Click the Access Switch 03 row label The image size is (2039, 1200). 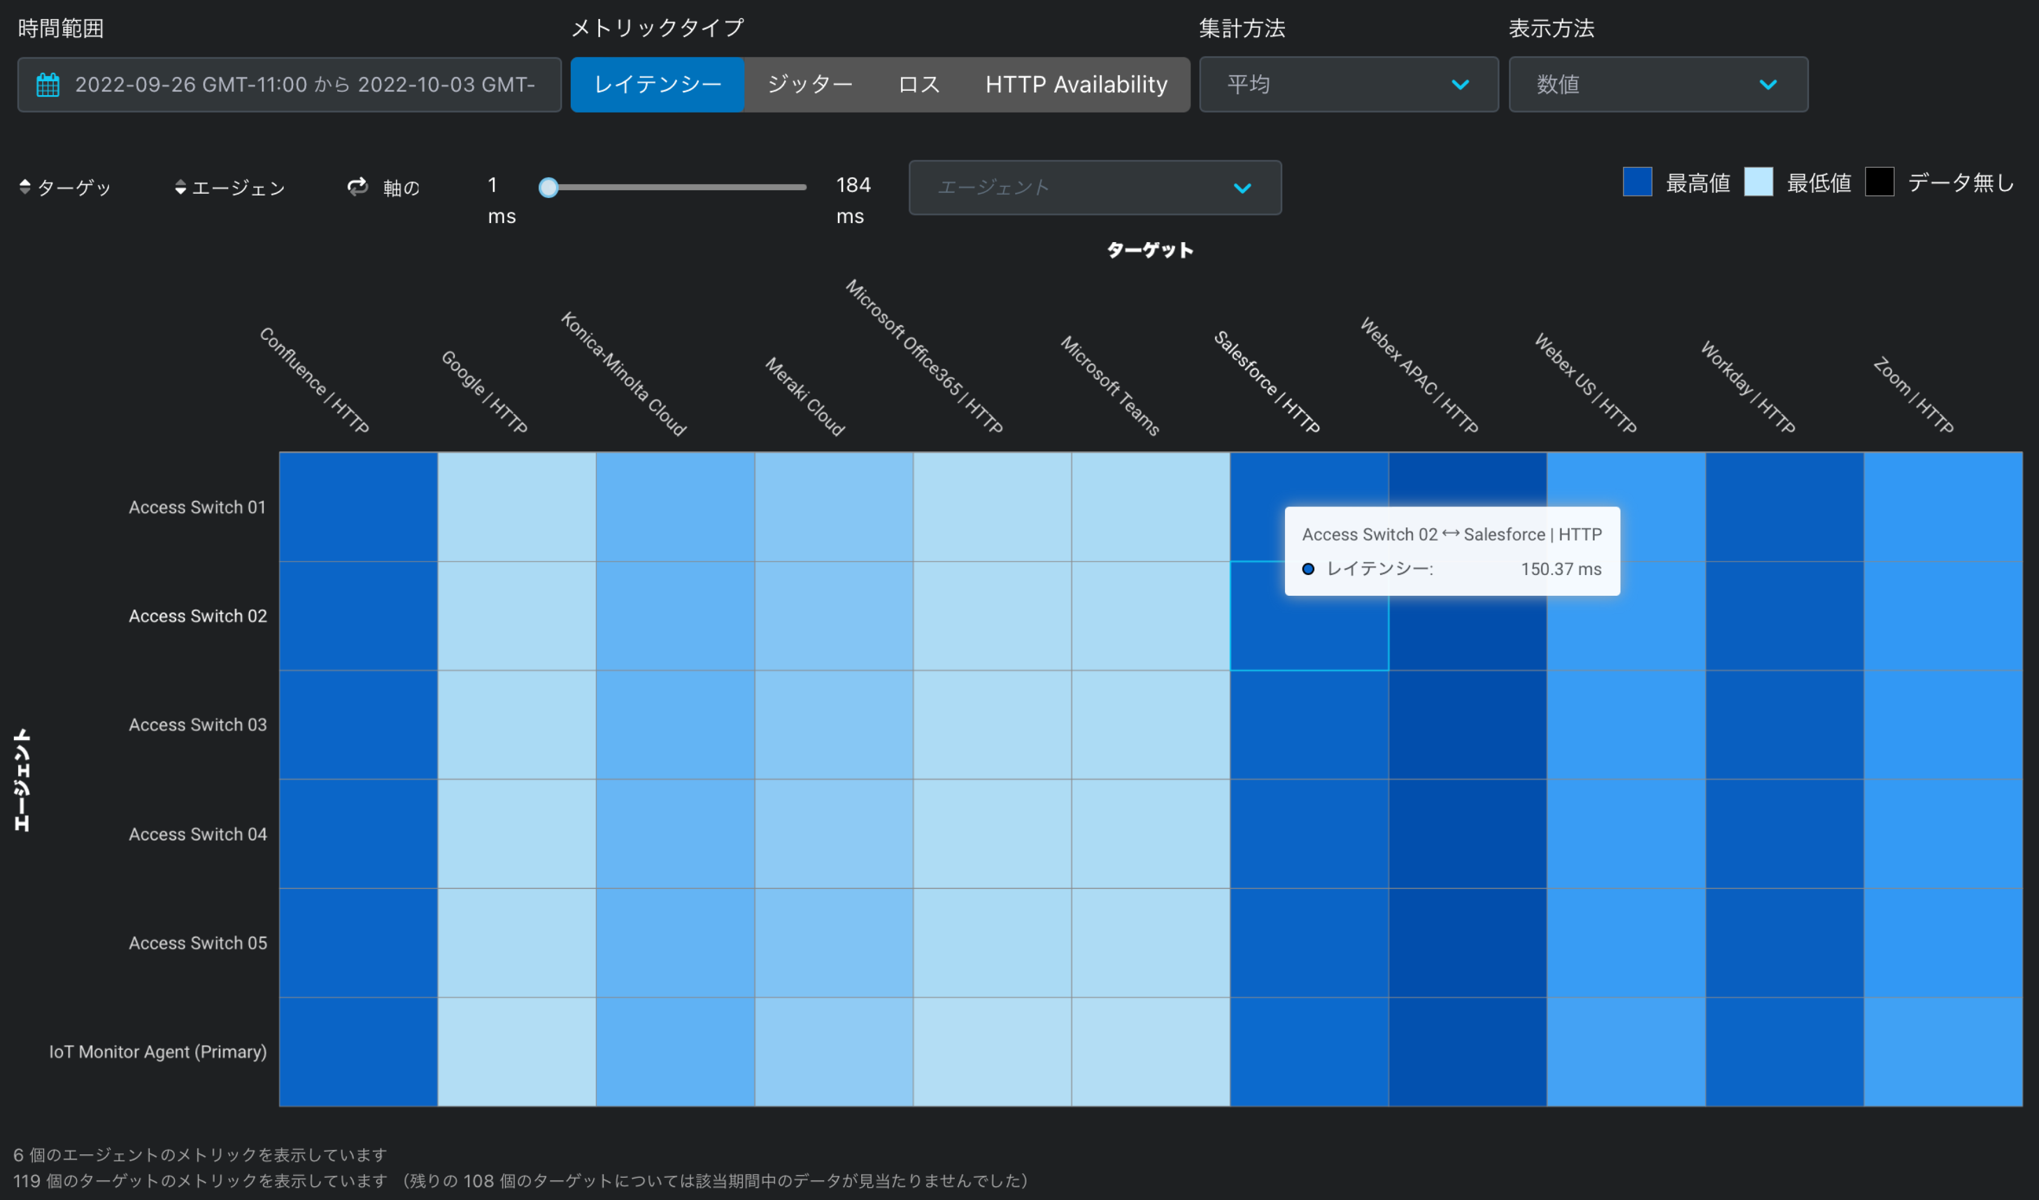point(198,725)
